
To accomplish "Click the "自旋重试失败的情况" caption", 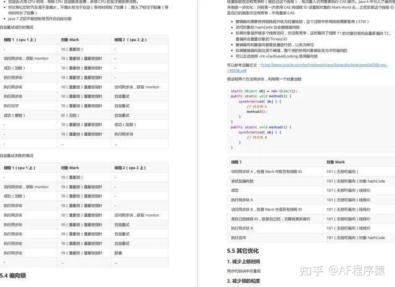I will [17, 156].
